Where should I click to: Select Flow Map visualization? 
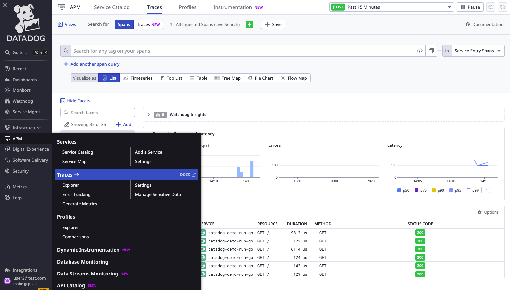[294, 78]
